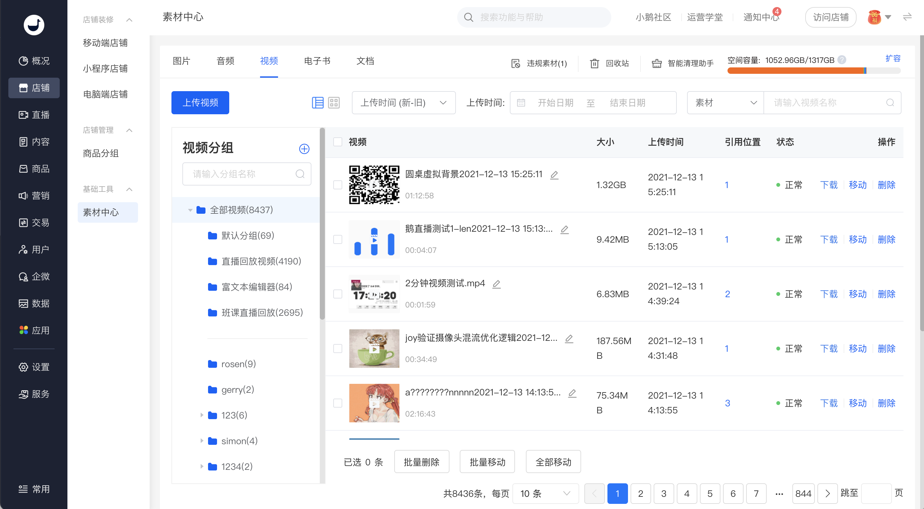Click the storage capacity help question icon
924x509 pixels.
(842, 60)
